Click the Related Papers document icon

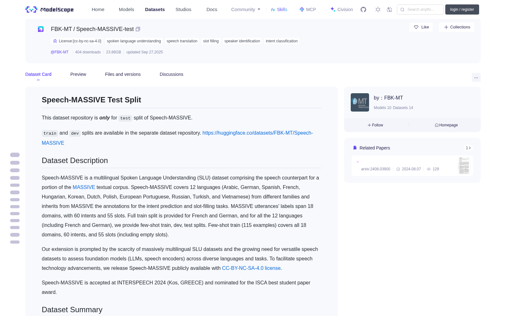355,148
